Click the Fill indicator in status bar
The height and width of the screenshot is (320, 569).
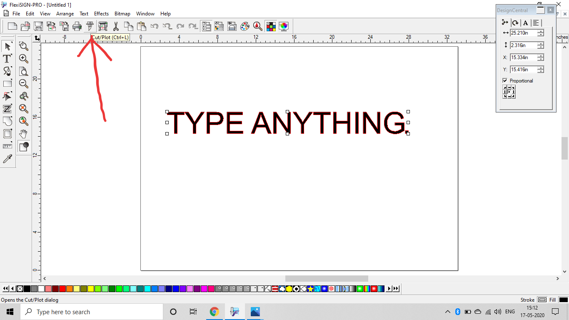tap(564, 300)
